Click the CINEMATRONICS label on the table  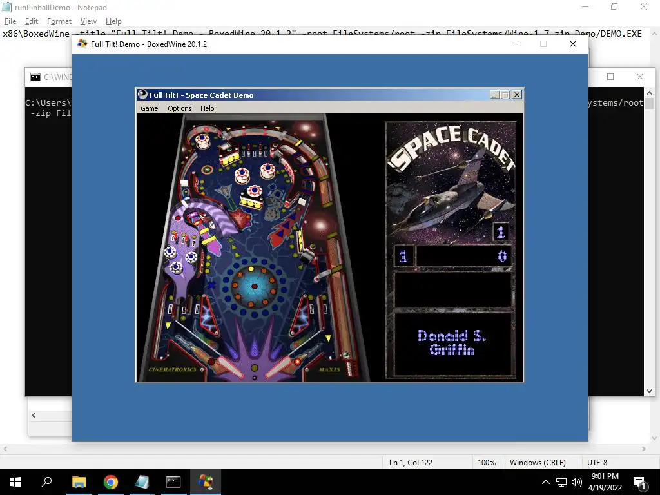pyautogui.click(x=173, y=369)
